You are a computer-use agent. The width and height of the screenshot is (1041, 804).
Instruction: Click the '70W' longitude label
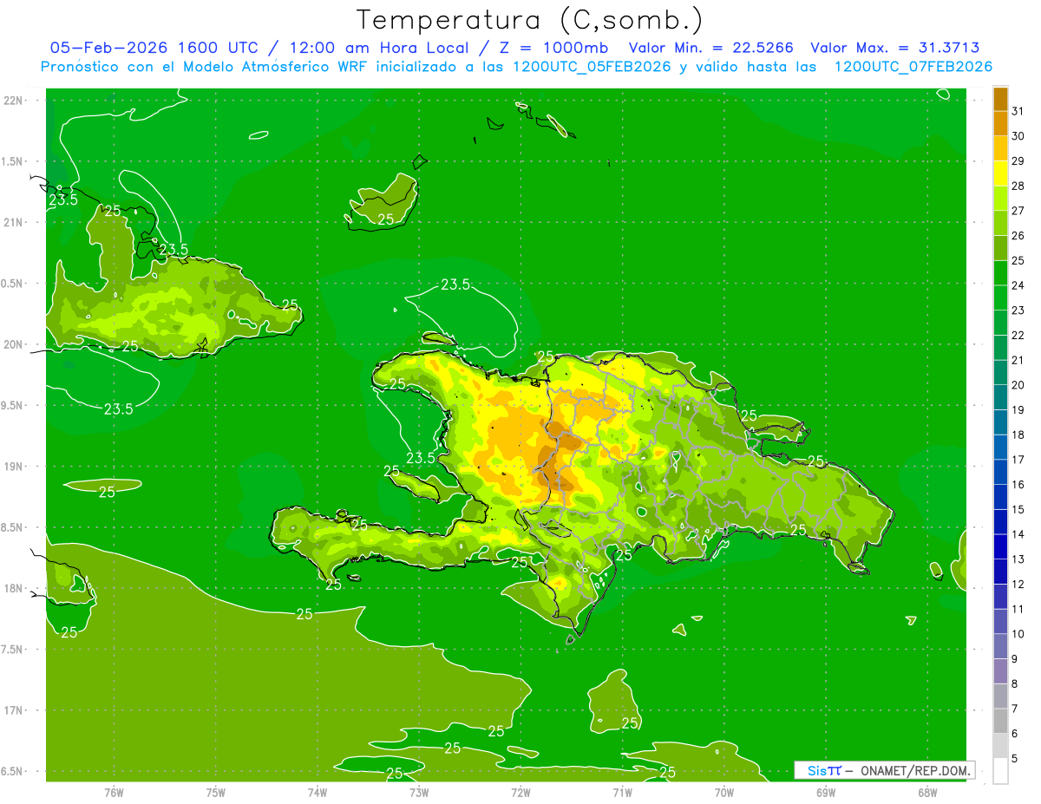pos(724,793)
